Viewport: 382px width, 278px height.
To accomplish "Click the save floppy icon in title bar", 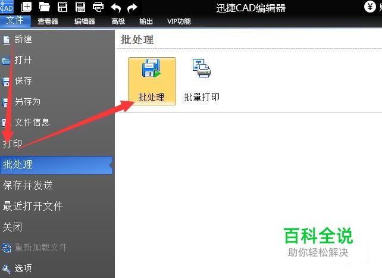I will pyautogui.click(x=62, y=7).
